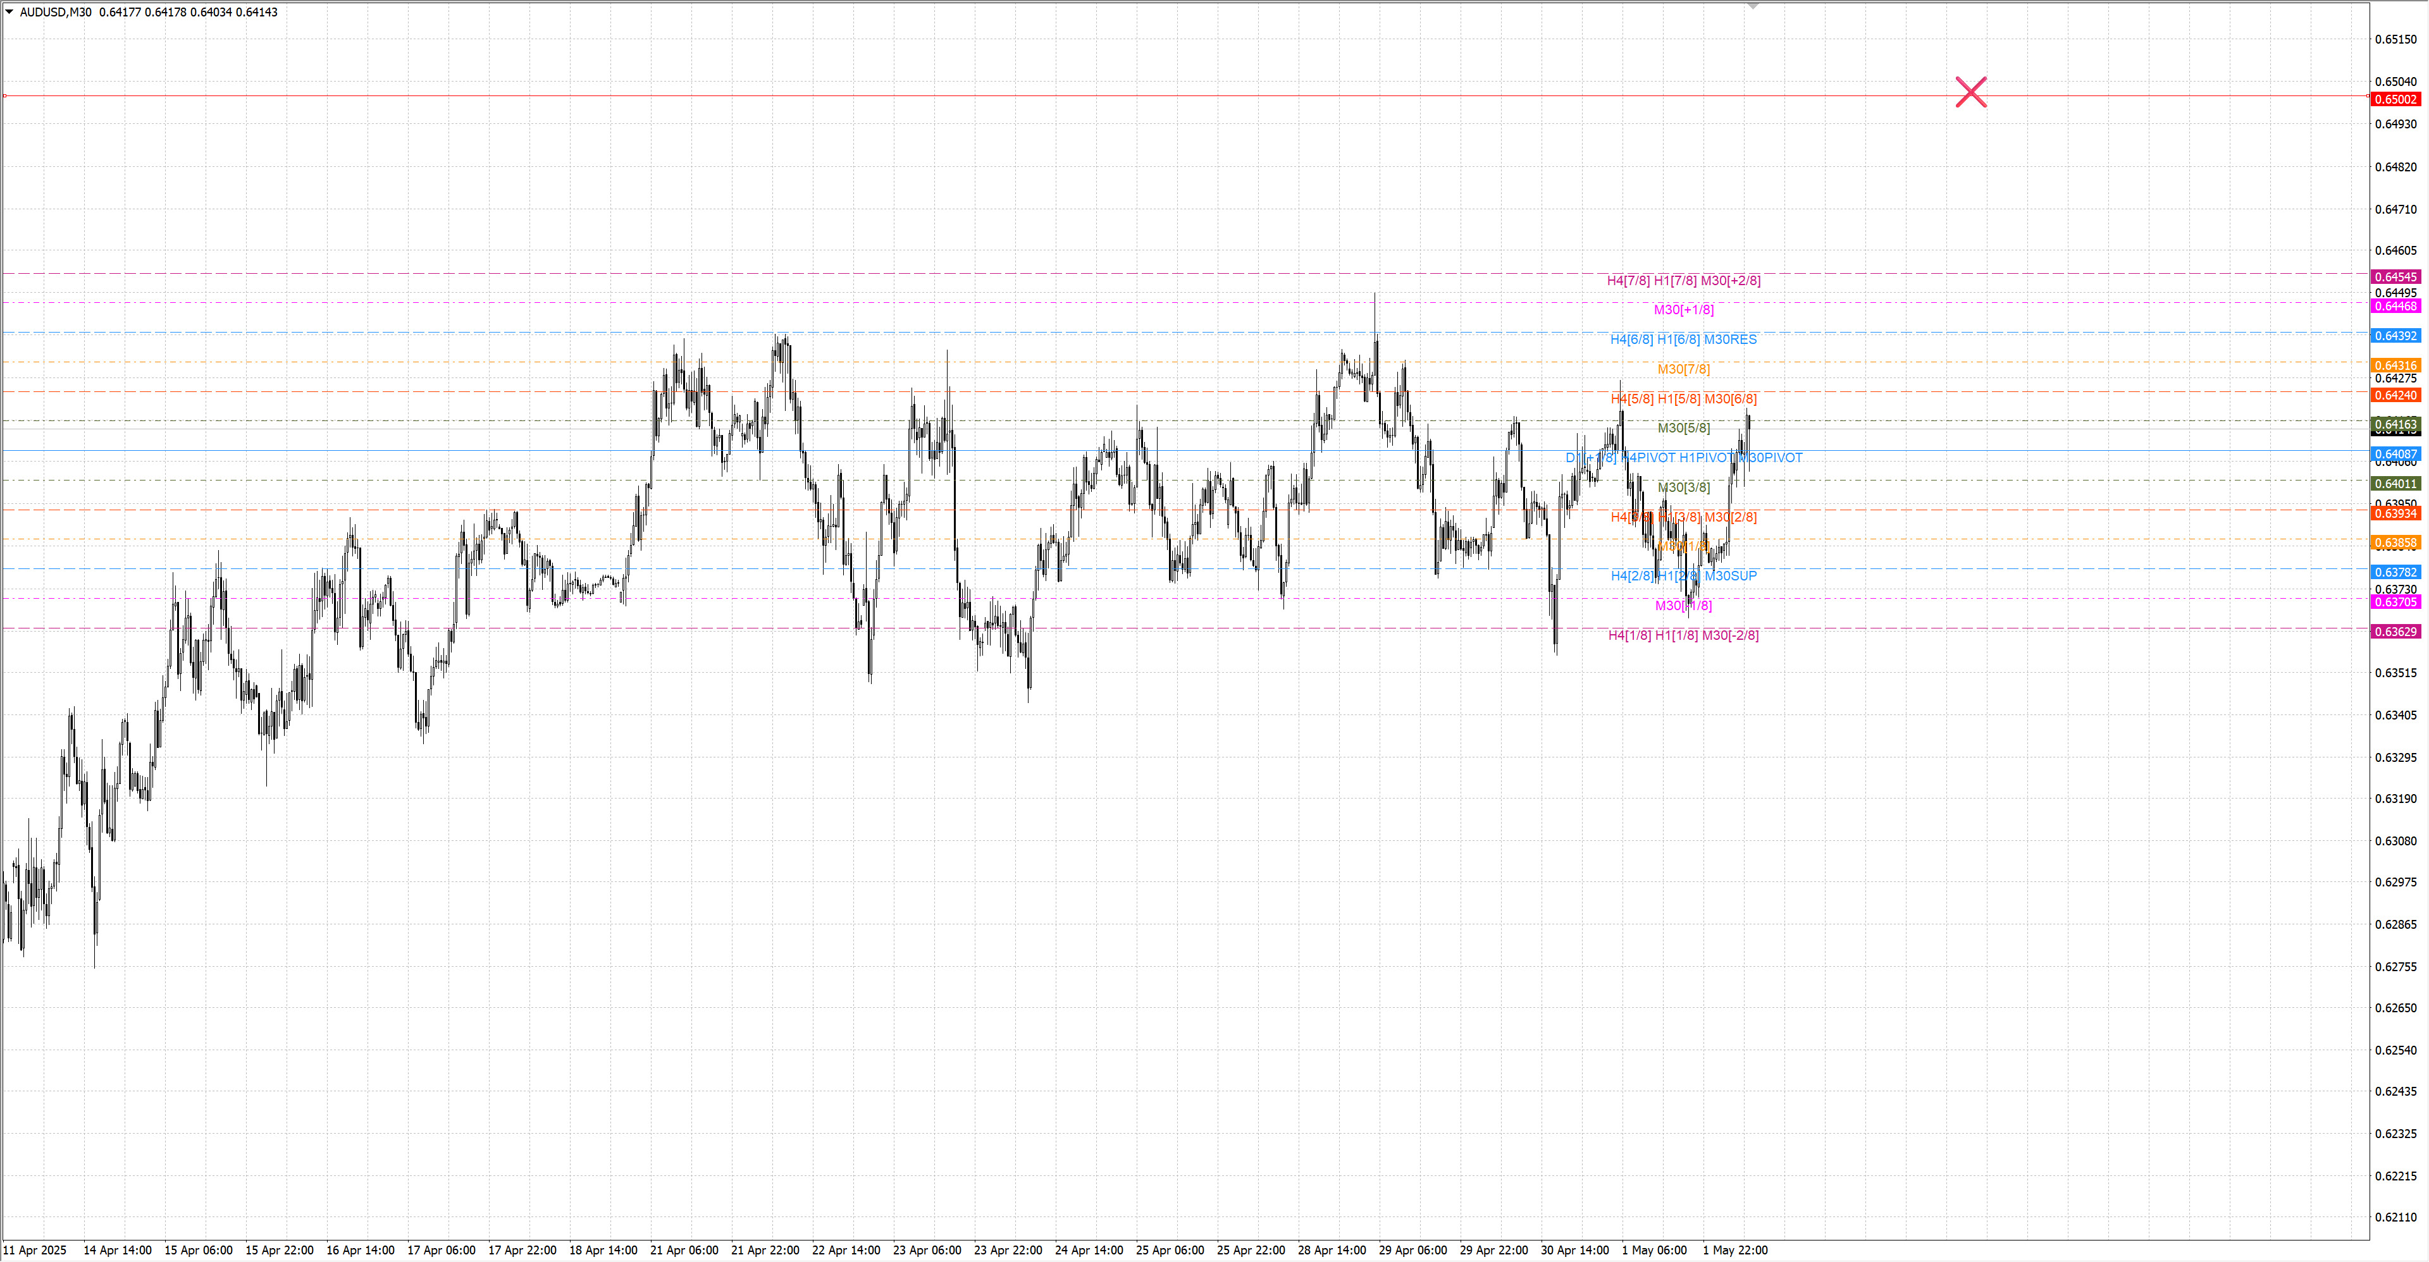
Task: Open dropdown arrow beside AUDUSD,M30 title
Action: [9, 12]
